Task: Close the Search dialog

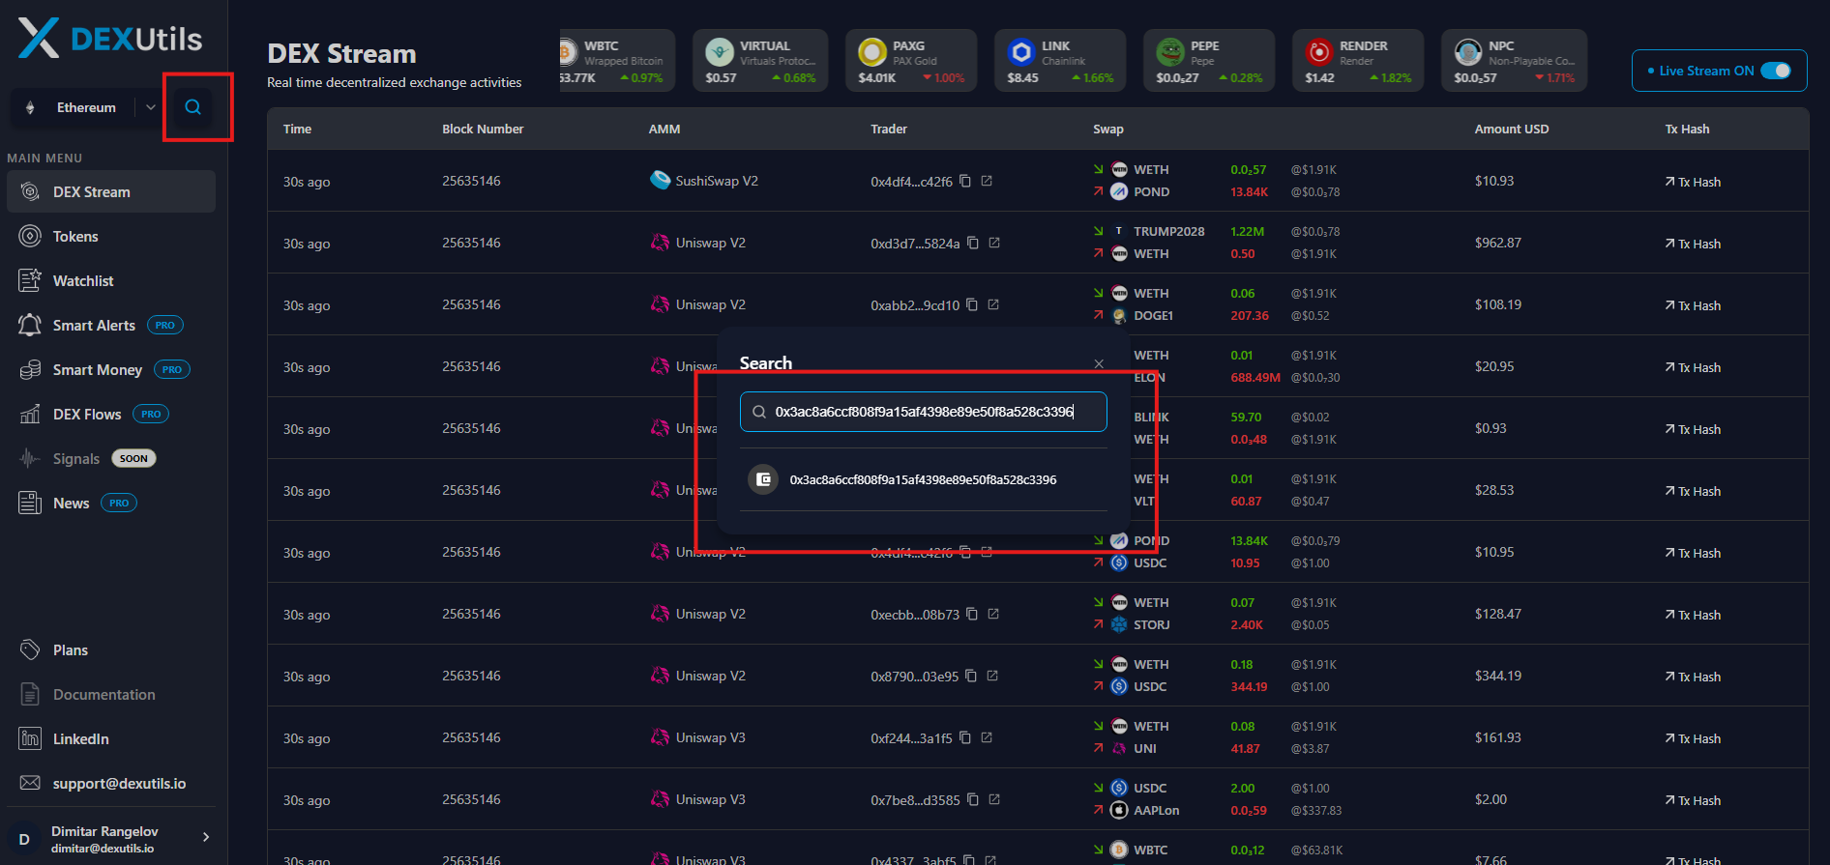Action: point(1099,364)
